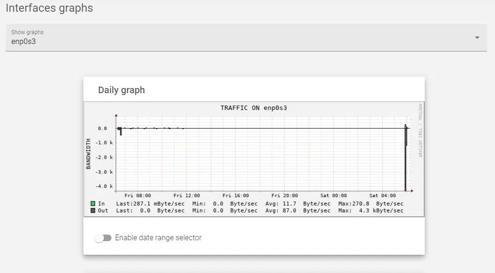This screenshot has height=273, width=495.
Task: Click the 'Sat 00:00' time axis label
Action: 333,196
